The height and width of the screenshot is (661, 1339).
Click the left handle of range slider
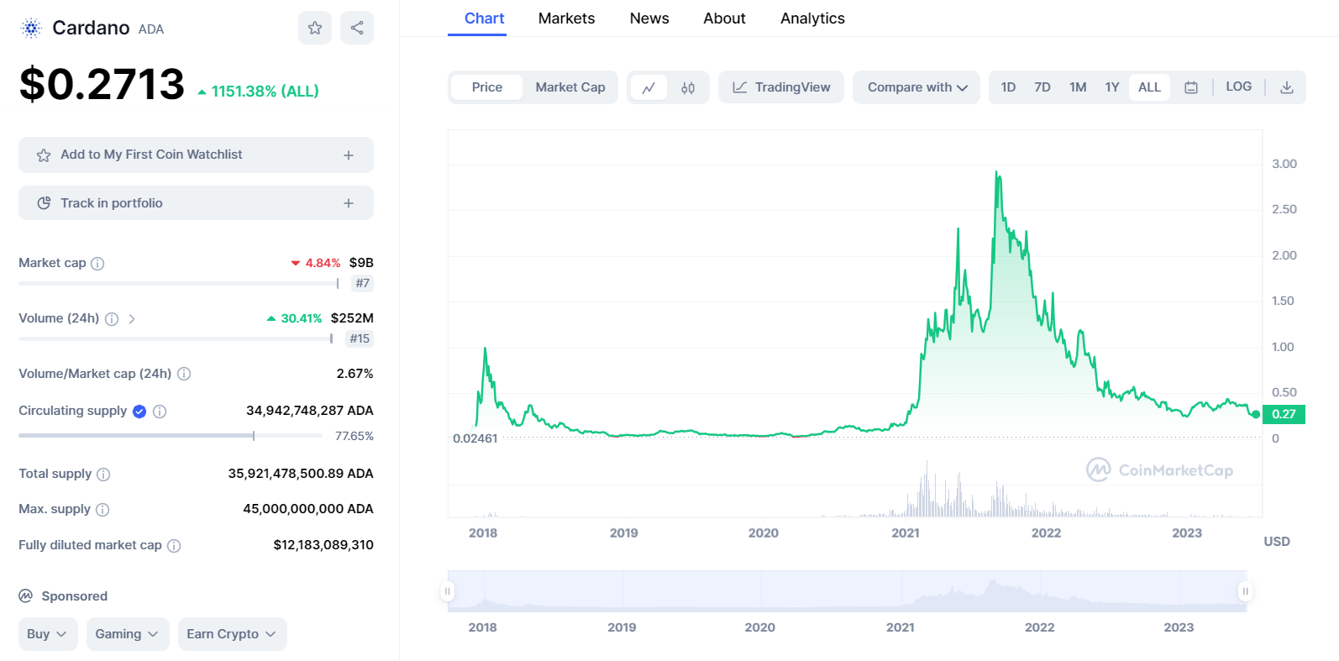coord(448,591)
